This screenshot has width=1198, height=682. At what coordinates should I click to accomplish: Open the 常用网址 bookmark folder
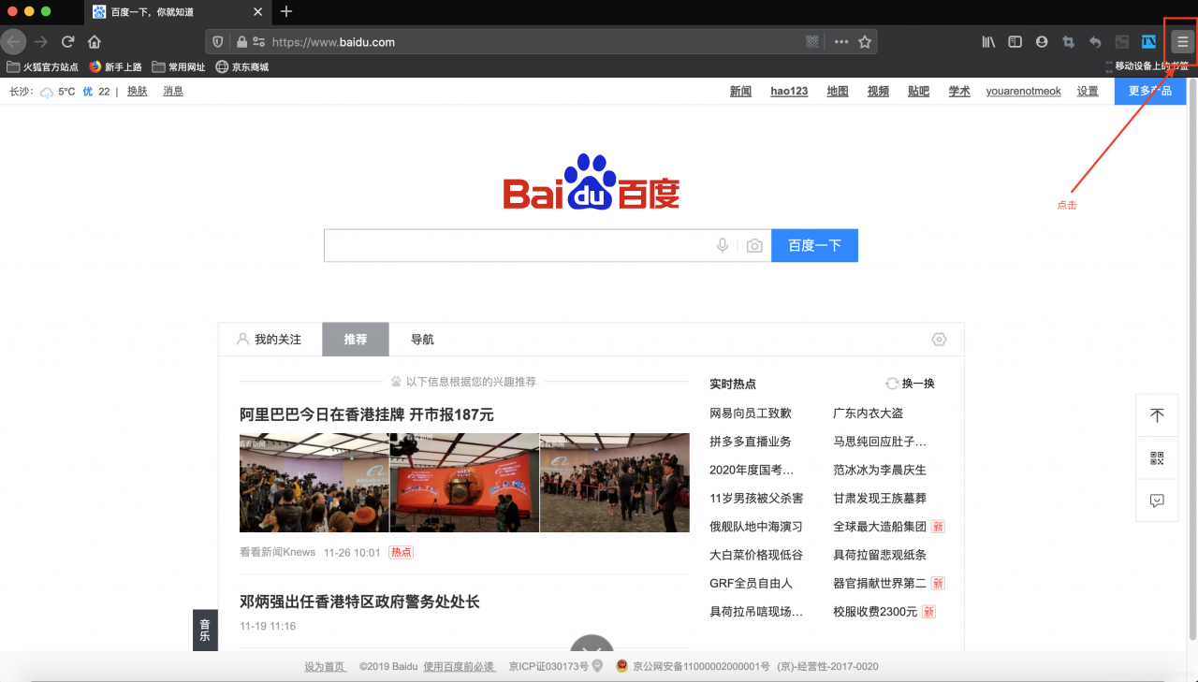179,67
